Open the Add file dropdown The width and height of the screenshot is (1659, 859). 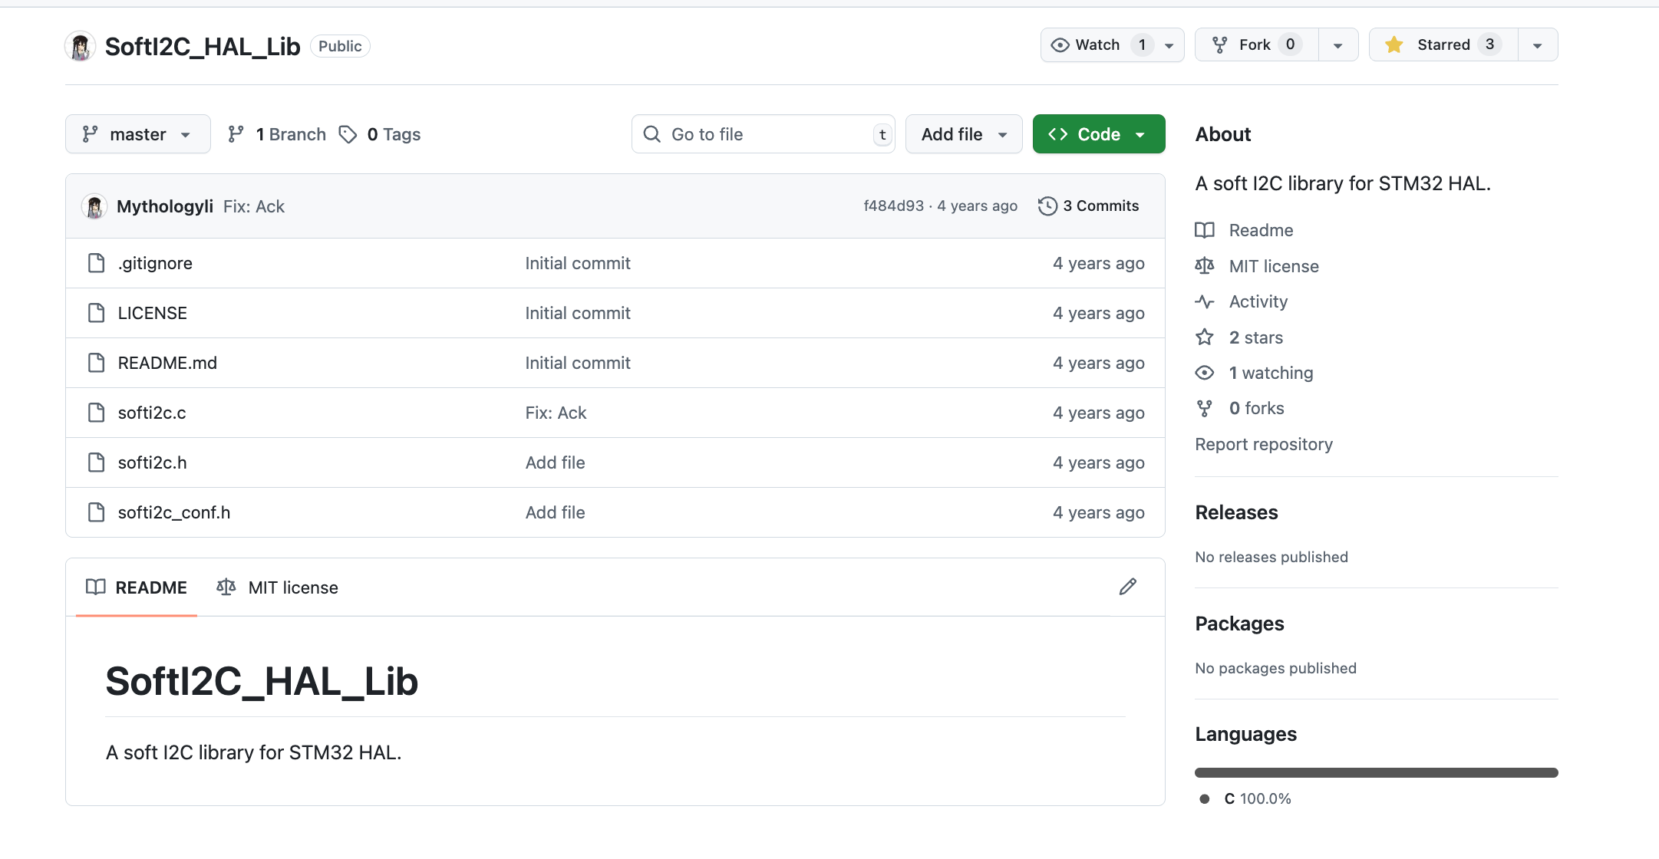coord(963,134)
